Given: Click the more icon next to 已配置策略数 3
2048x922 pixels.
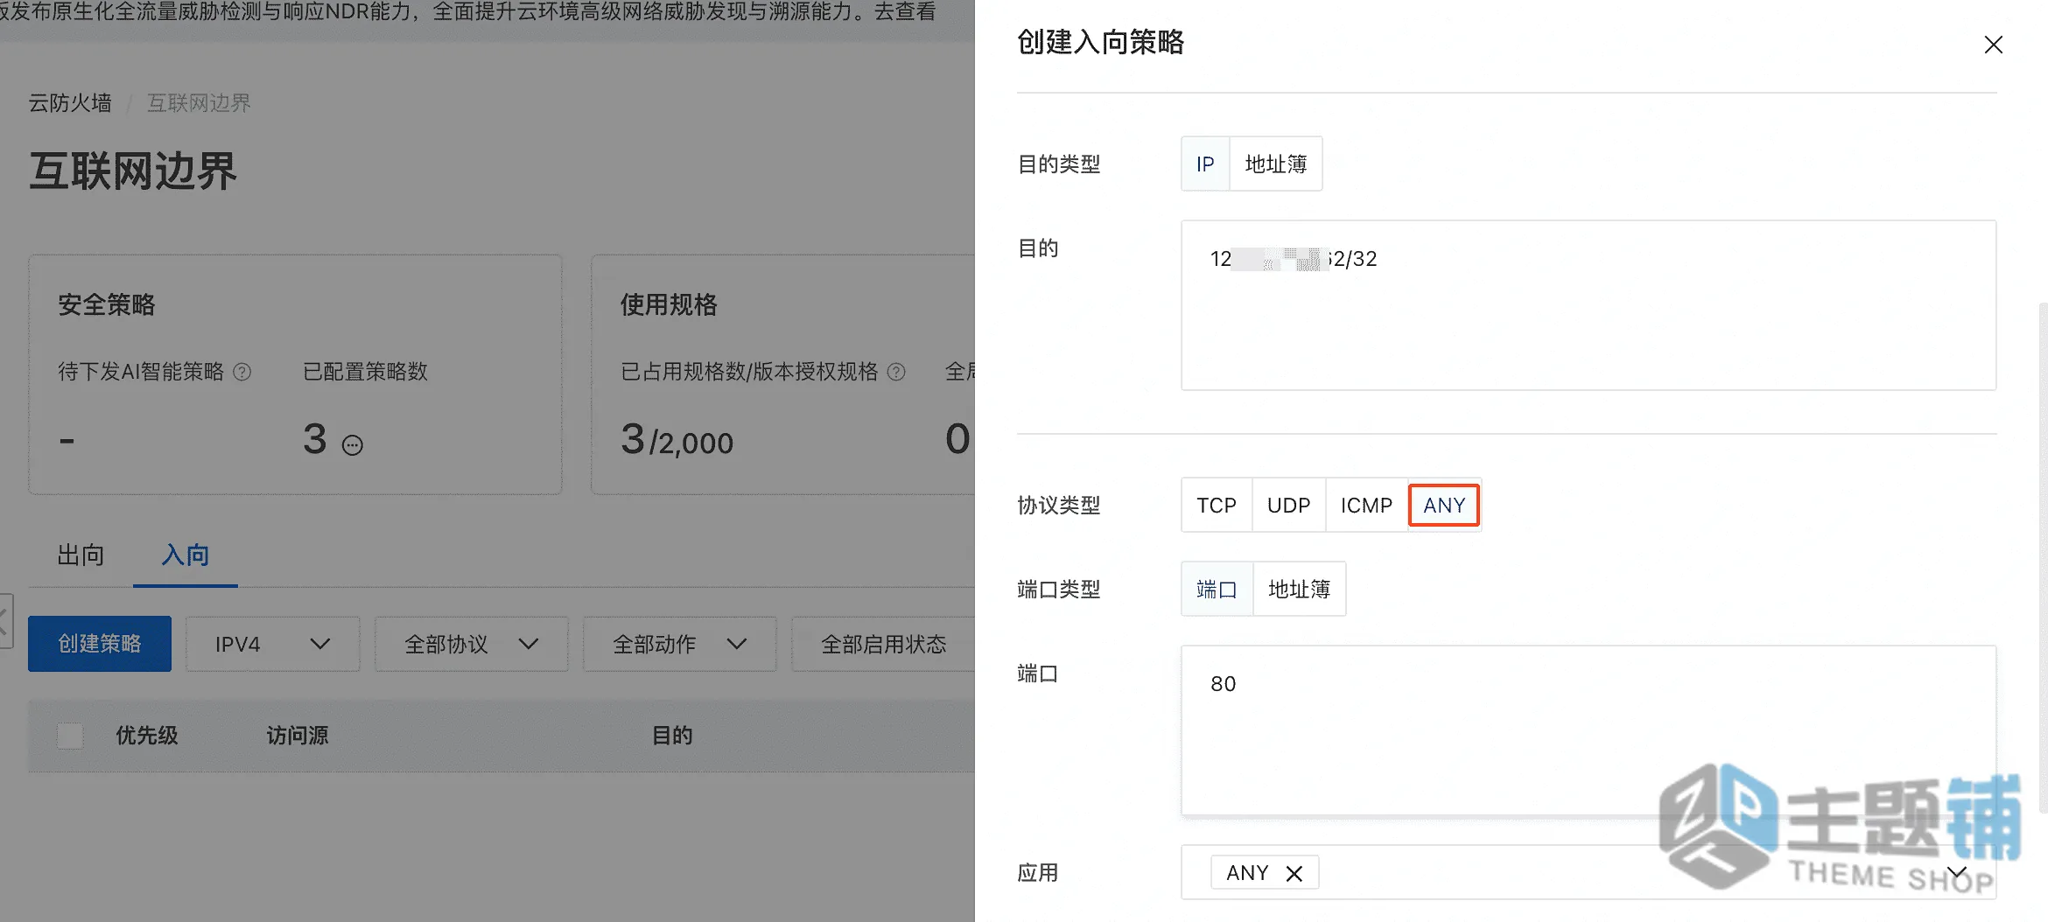Looking at the screenshot, I should 352,445.
